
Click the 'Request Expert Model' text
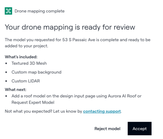pos(33,102)
